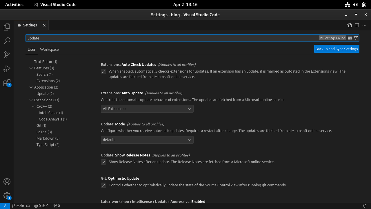Select LaTeX (3) in settings tree
371x209 pixels.
point(44,132)
